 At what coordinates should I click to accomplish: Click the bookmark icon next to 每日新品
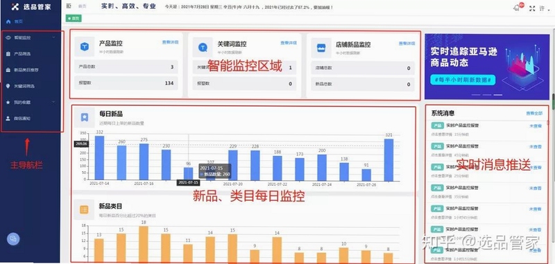[84, 117]
